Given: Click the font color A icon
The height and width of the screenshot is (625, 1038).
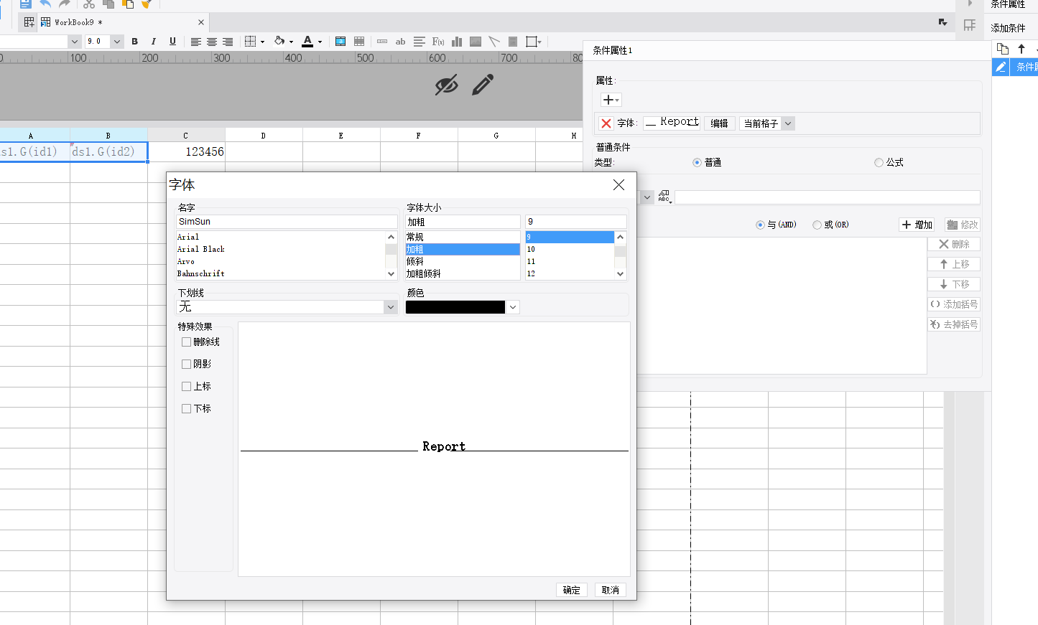Looking at the screenshot, I should [307, 42].
